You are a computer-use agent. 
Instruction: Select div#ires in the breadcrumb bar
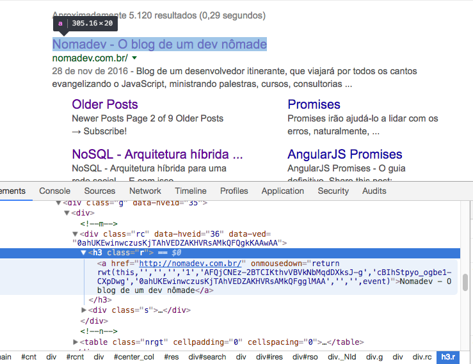coord(269,357)
